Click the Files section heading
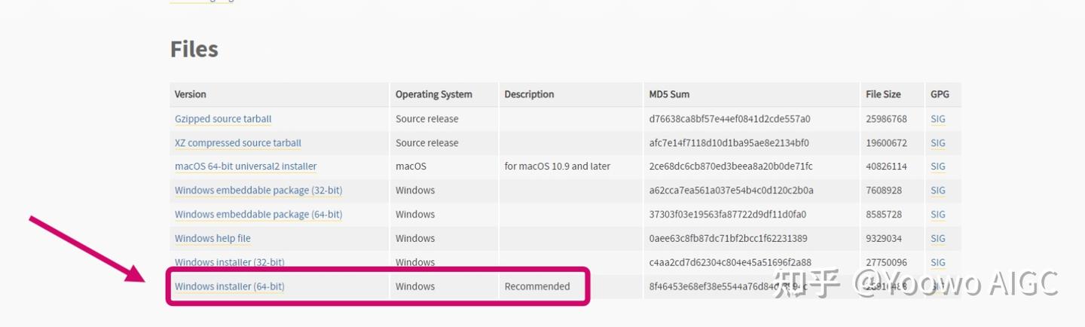The image size is (1085, 327). [x=194, y=49]
